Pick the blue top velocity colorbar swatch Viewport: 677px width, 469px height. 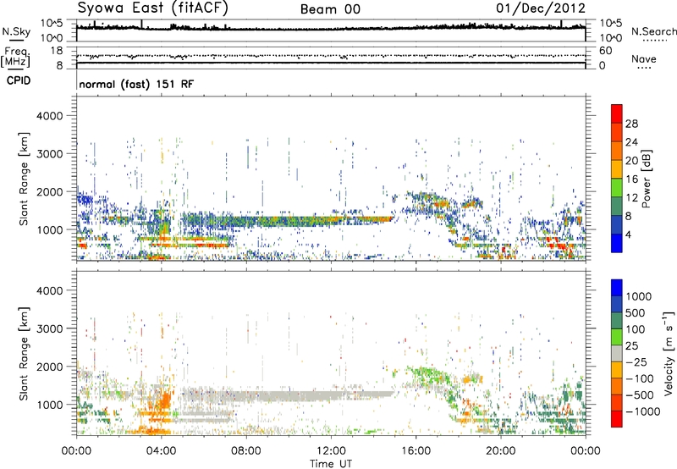(617, 288)
